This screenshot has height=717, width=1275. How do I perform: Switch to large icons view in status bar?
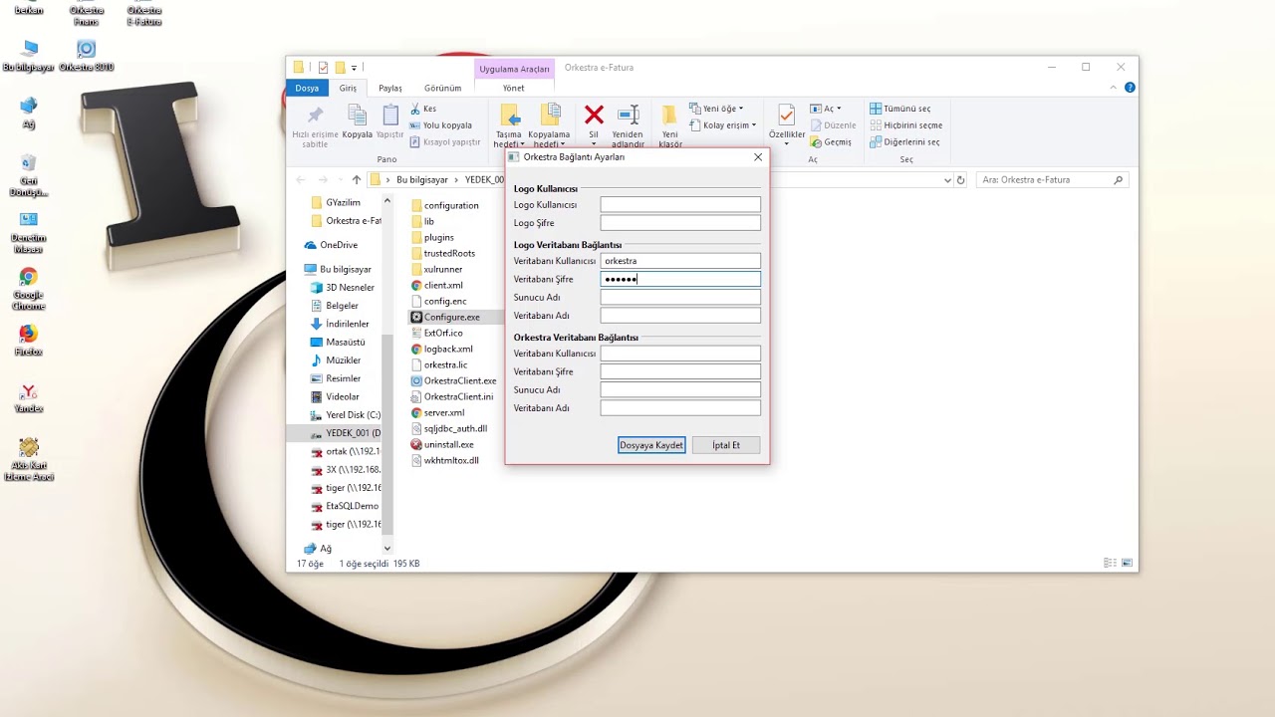[1128, 564]
